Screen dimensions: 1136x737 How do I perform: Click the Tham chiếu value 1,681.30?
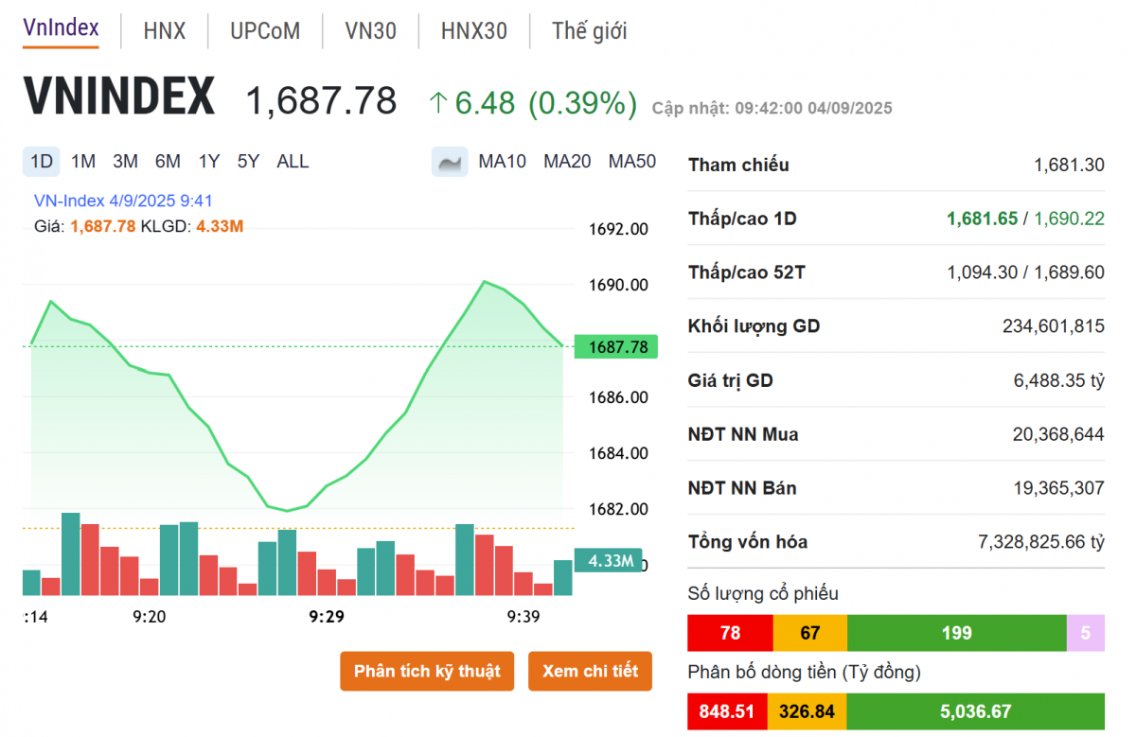pos(1069,166)
